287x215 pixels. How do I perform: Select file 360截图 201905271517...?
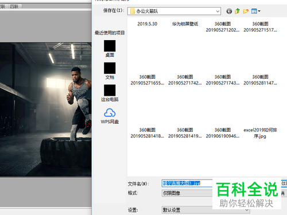coord(260,27)
